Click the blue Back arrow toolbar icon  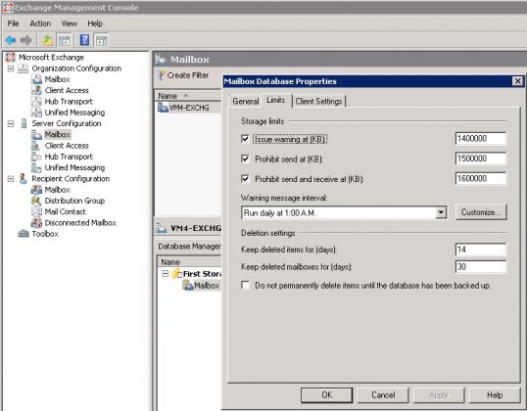[x=11, y=40]
